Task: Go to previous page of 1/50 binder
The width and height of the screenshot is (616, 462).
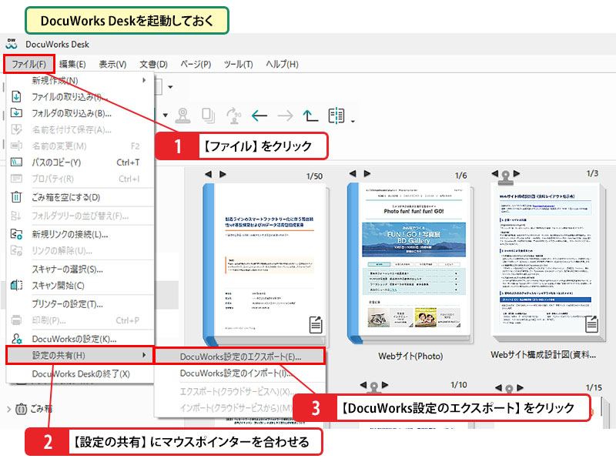Action: (208, 174)
